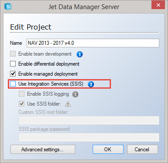
Task: Check Use Integration Services (SSIS)
Action: tap(13, 84)
